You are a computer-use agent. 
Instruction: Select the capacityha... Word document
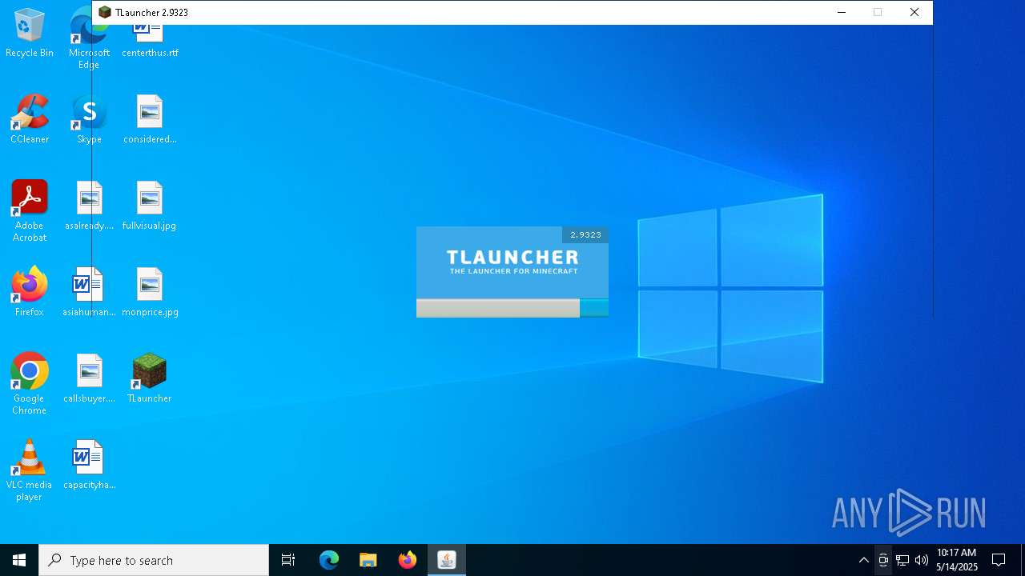click(x=89, y=465)
